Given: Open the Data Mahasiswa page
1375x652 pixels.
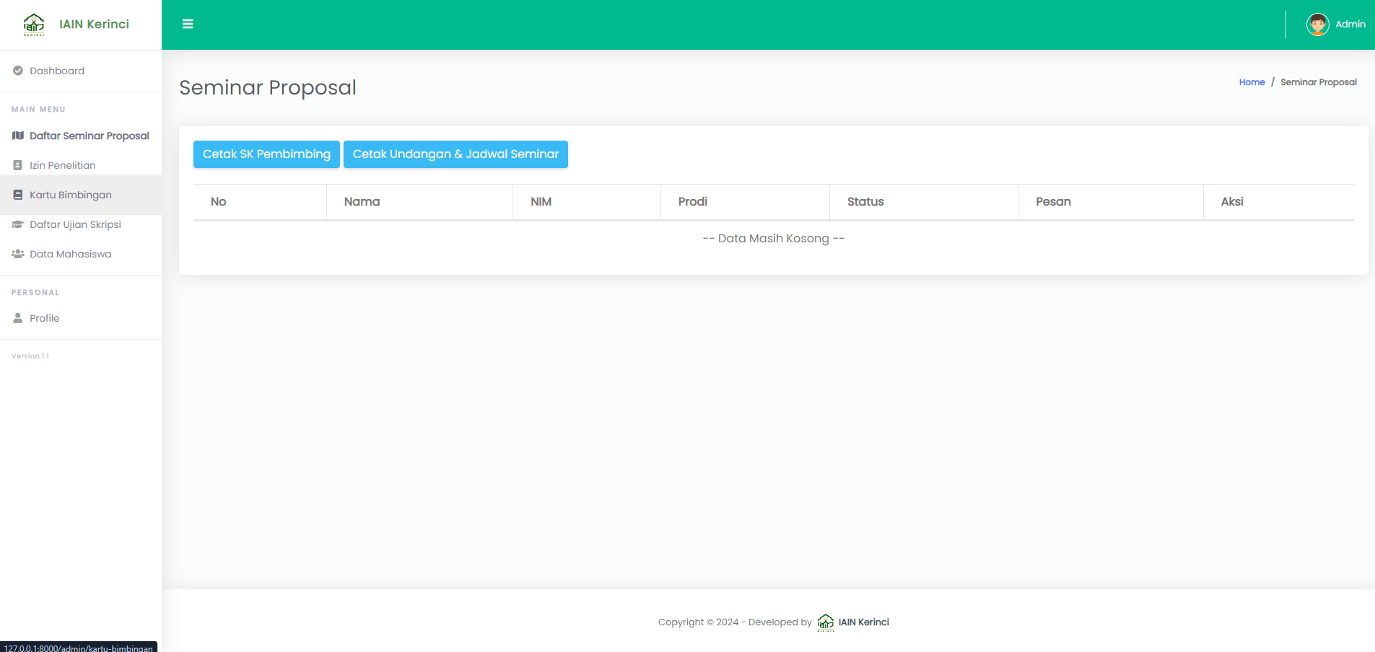Looking at the screenshot, I should pos(81,254).
